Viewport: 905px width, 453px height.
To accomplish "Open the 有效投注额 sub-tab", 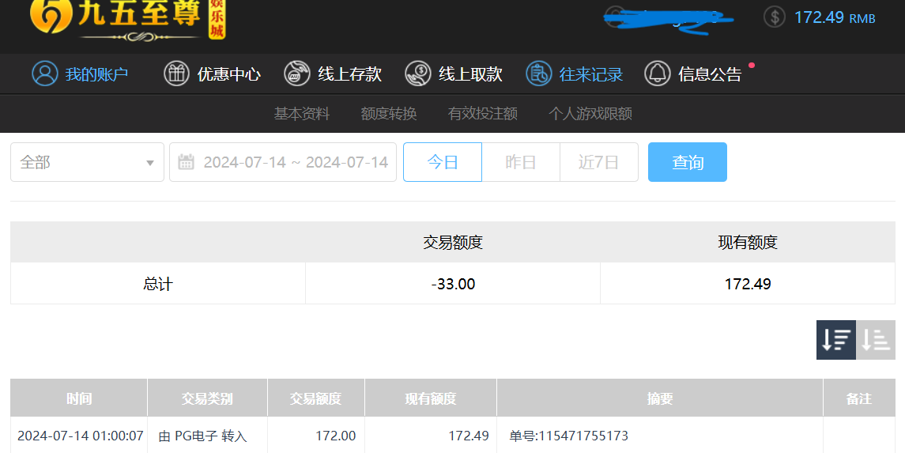I will tap(483, 114).
